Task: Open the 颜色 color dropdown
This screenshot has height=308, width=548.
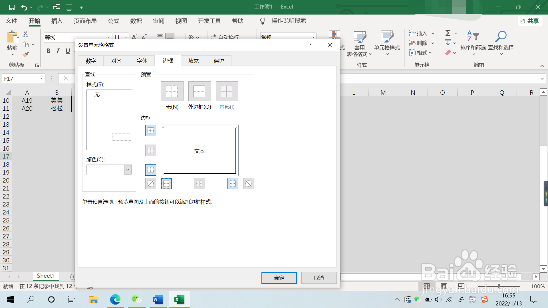Action: (128, 170)
